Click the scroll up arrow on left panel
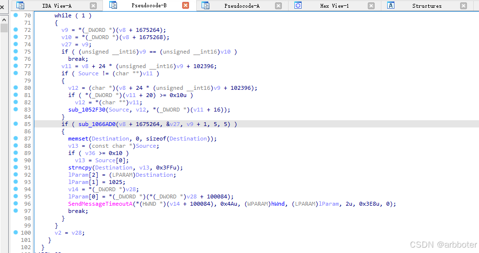Screen dimensions: 479x253 click(x=4, y=19)
